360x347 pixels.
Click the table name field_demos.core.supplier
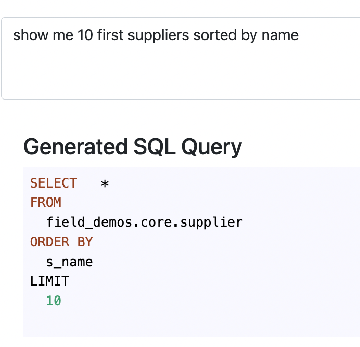point(144,222)
